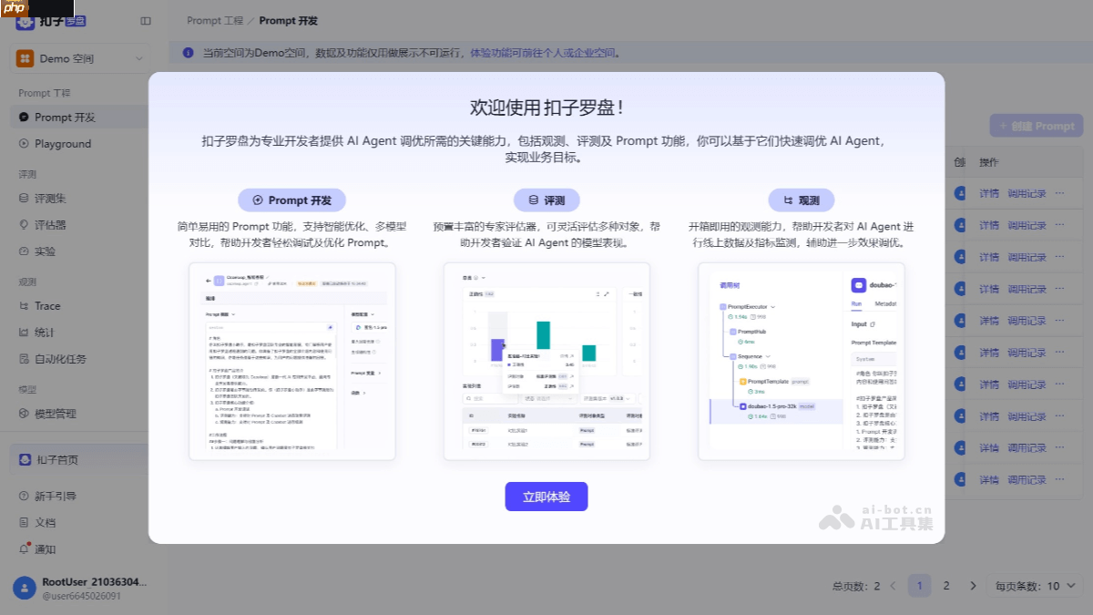Image resolution: width=1093 pixels, height=615 pixels.
Task: Open the 文档 documentation entry
Action: click(x=44, y=522)
